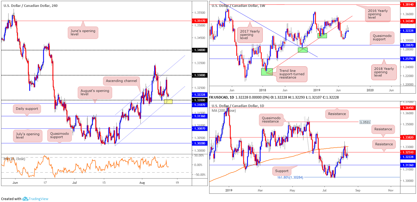
Task: Click the 1.33820 red price label
Action: 408,137
